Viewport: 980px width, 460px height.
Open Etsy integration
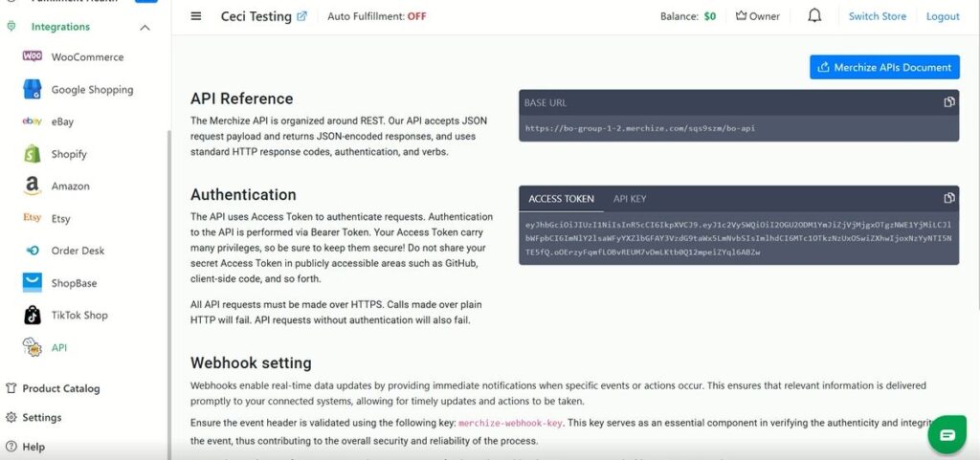61,219
